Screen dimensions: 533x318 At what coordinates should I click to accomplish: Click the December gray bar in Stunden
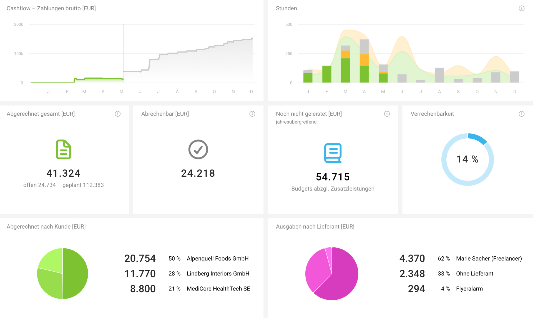[515, 77]
